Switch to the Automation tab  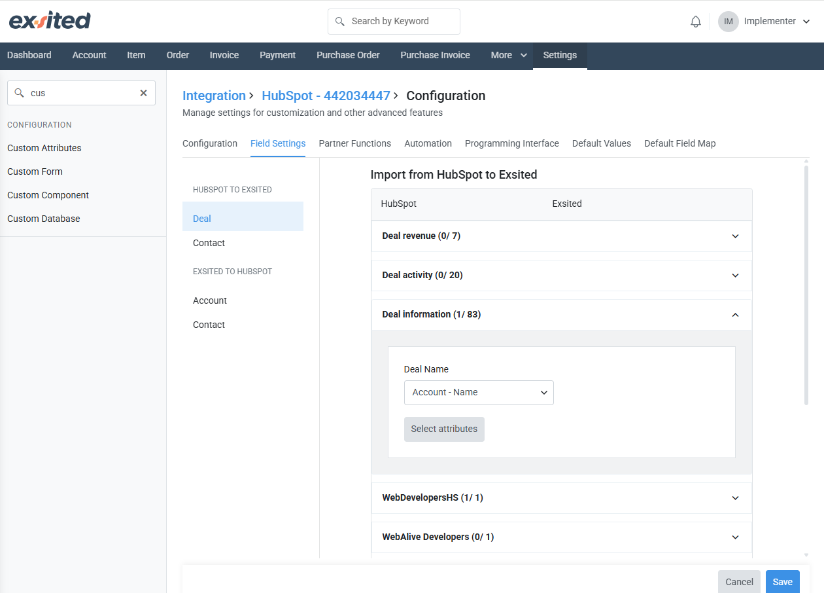(x=428, y=143)
